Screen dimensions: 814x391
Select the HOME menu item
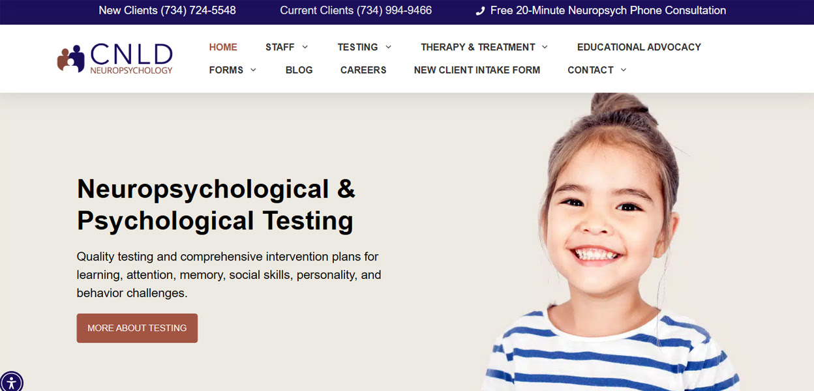(223, 47)
